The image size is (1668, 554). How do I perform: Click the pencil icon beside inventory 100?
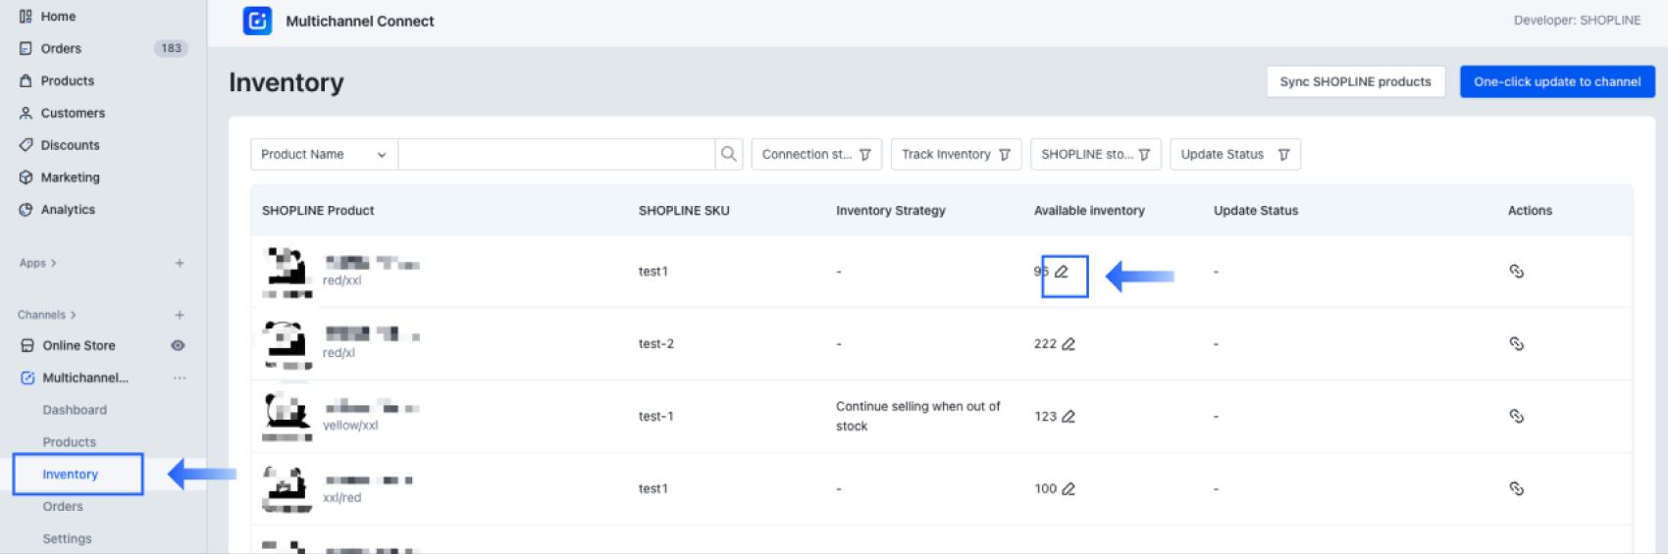1069,489
